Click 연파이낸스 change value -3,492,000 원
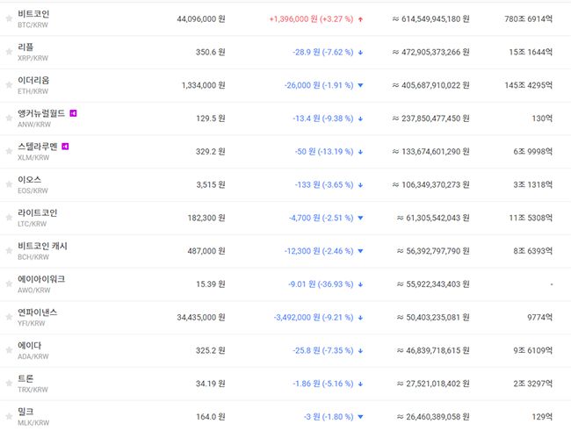The width and height of the screenshot is (571, 431). point(300,318)
